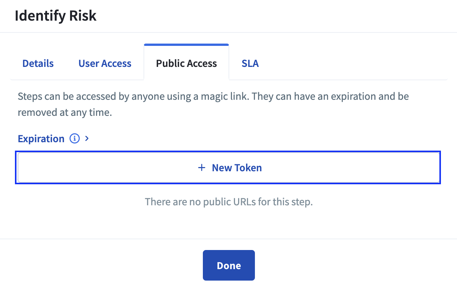
Task: Open the Expiration settings label
Action: coord(41,139)
